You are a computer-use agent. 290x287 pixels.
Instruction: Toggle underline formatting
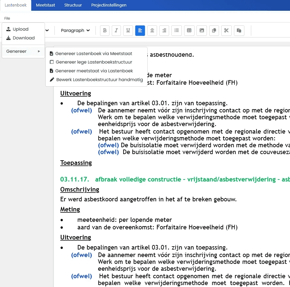[128, 31]
